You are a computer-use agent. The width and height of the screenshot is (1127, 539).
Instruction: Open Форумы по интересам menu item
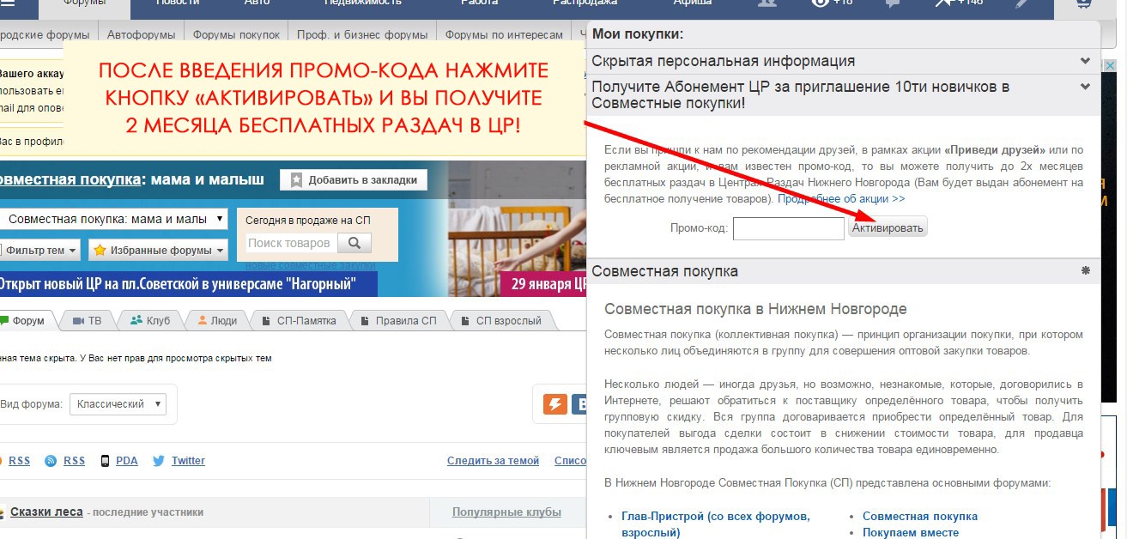[504, 35]
